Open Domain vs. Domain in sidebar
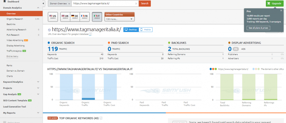This screenshot has height=123, width=286. [16, 71]
